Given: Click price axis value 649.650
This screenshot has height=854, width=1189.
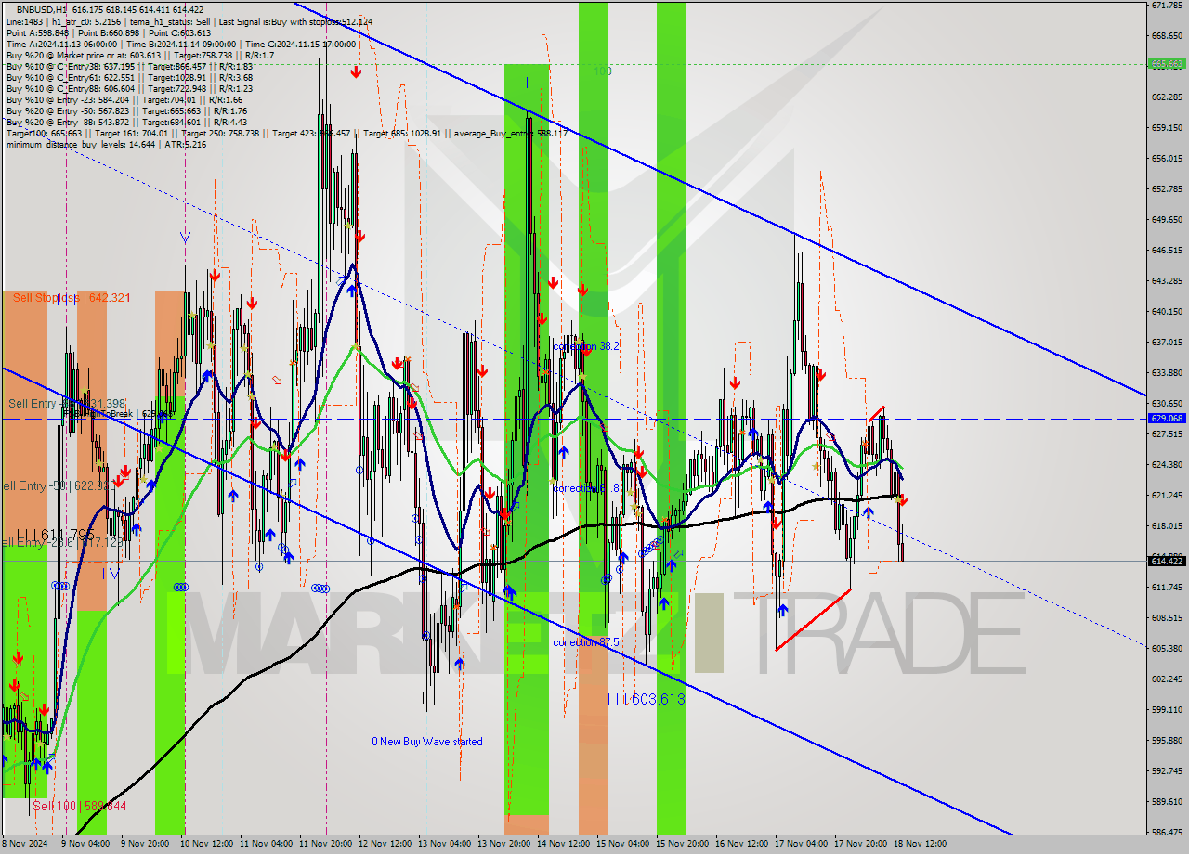Looking at the screenshot, I should pos(1167,219).
